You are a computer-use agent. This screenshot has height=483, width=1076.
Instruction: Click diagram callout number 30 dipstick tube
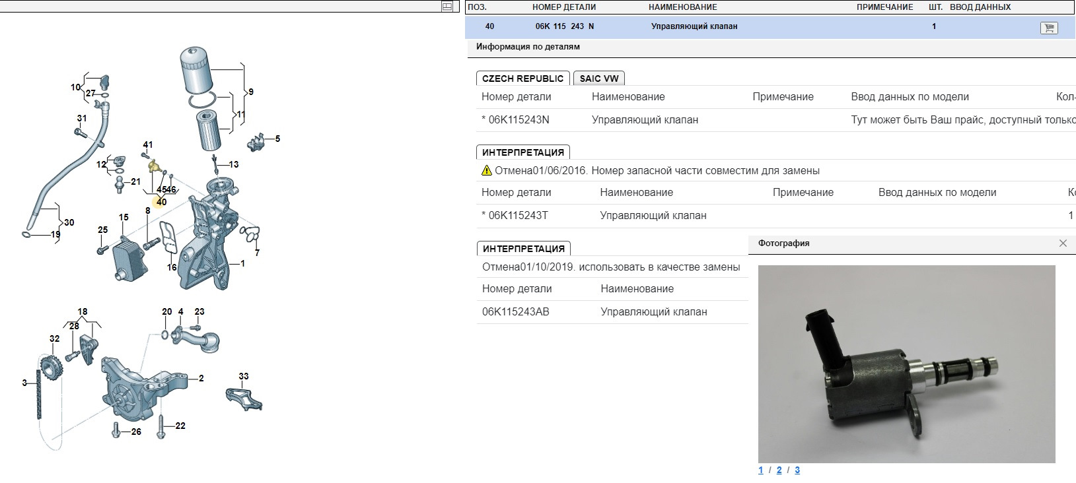(x=69, y=223)
